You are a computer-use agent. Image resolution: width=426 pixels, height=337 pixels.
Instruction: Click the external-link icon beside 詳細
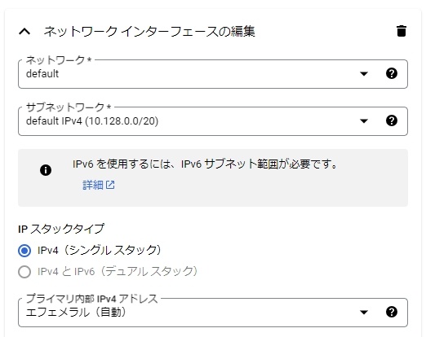pos(110,185)
